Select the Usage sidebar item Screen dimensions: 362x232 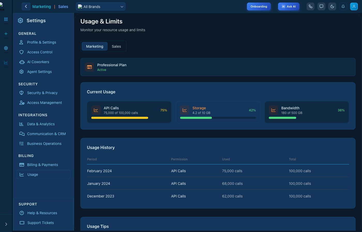tap(43, 175)
